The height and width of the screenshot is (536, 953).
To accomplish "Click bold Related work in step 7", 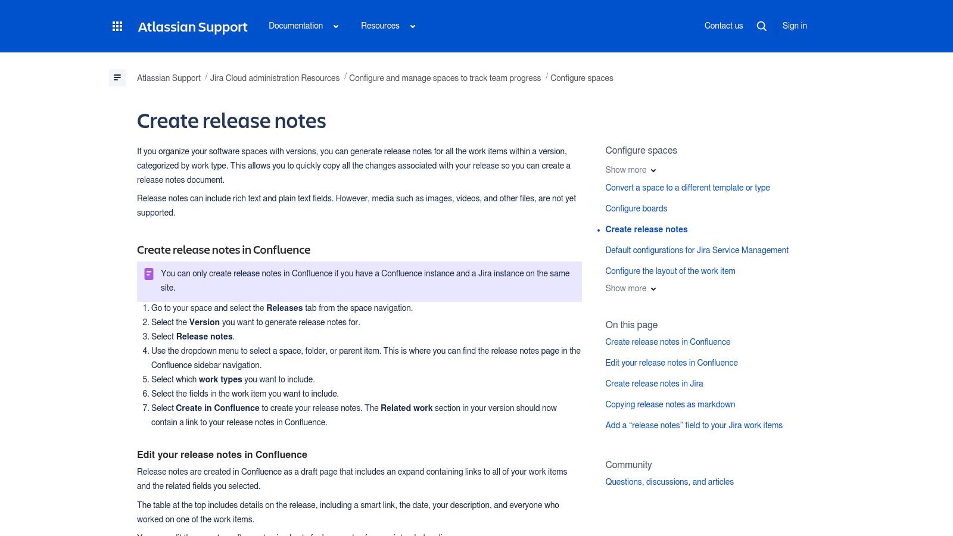I will click(407, 408).
